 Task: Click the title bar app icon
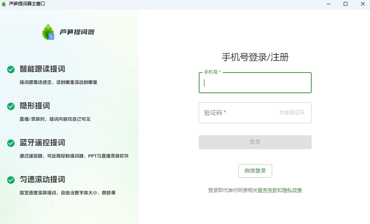(x=4, y=4)
